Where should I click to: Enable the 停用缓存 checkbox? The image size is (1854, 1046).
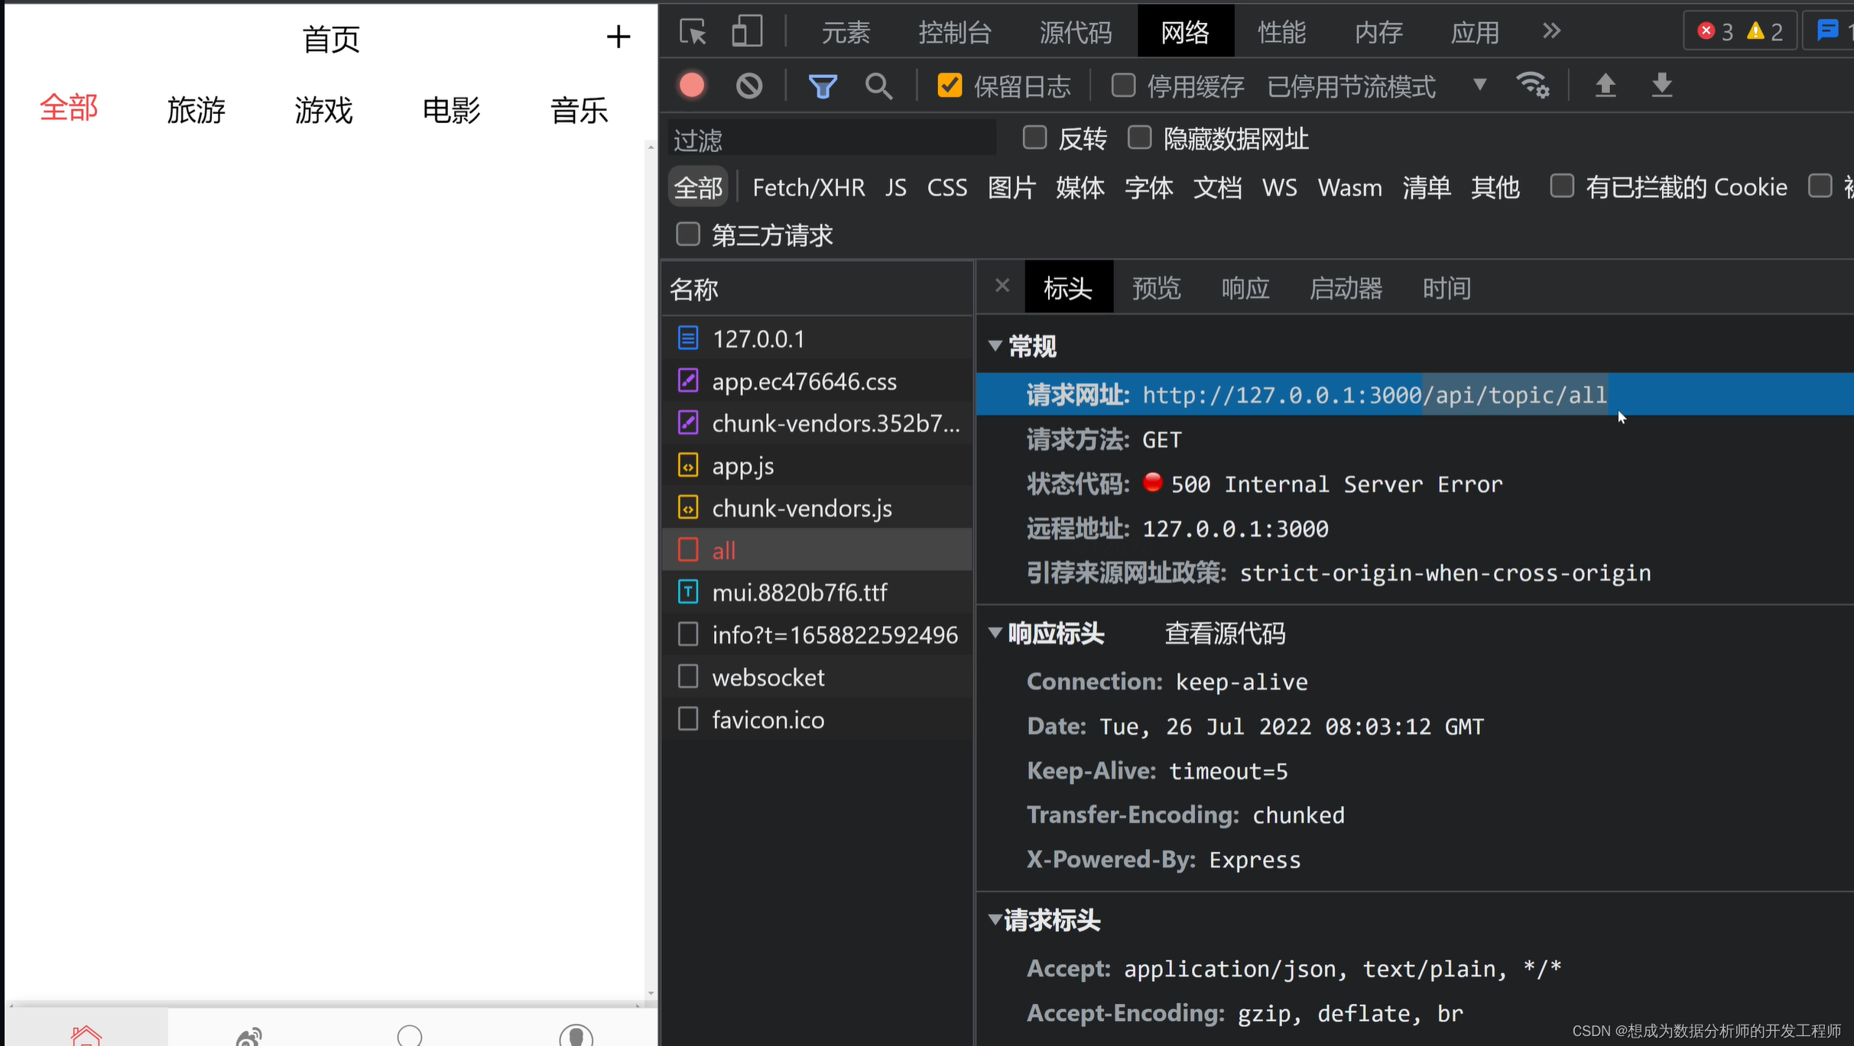point(1122,85)
